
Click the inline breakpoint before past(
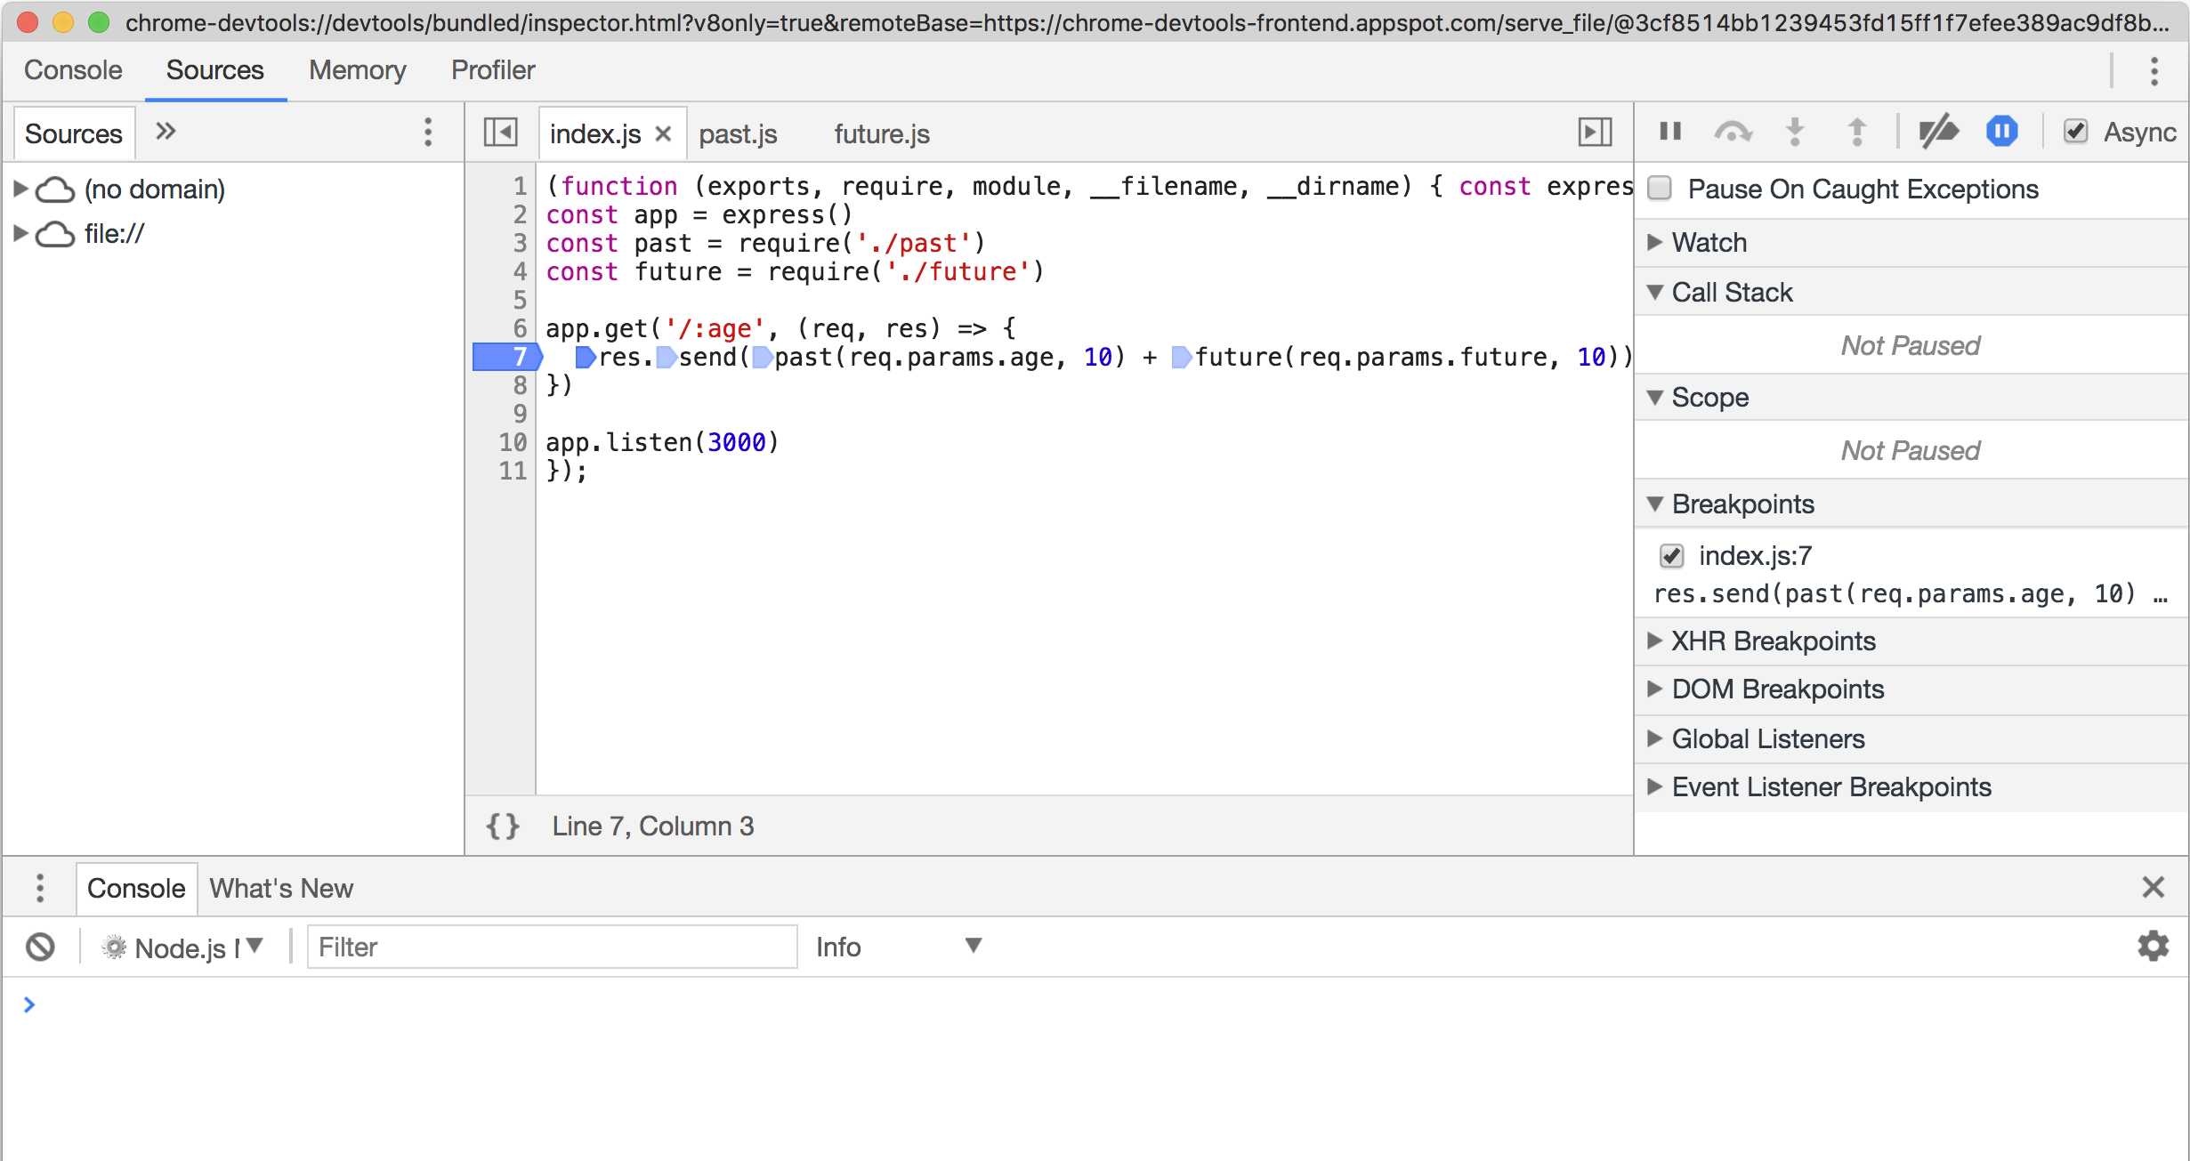point(762,357)
